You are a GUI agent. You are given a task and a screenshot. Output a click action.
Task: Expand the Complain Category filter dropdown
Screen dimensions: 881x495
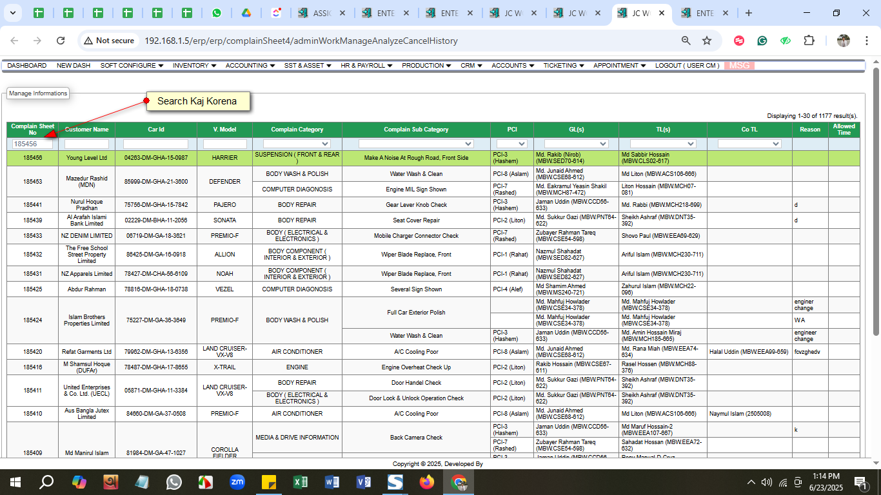[297, 144]
